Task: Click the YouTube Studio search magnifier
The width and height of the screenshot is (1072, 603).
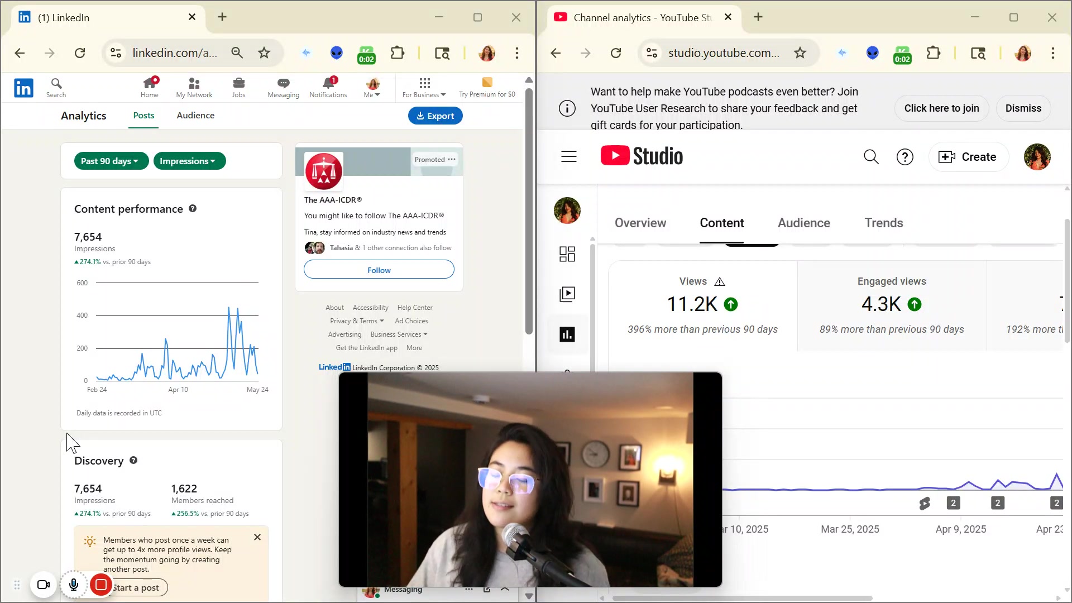Action: 871,157
